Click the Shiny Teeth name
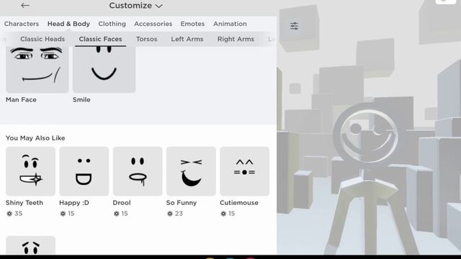Viewport: 461px width, 259px height. coord(24,203)
